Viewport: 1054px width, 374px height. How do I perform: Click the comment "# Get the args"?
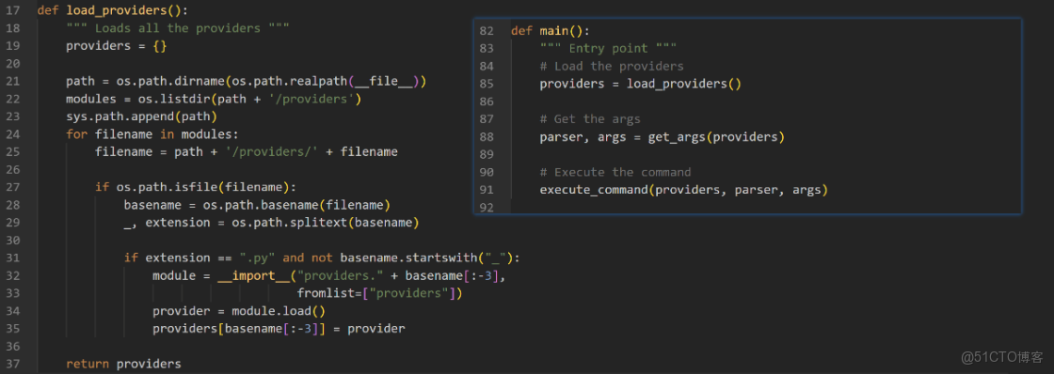tap(590, 118)
